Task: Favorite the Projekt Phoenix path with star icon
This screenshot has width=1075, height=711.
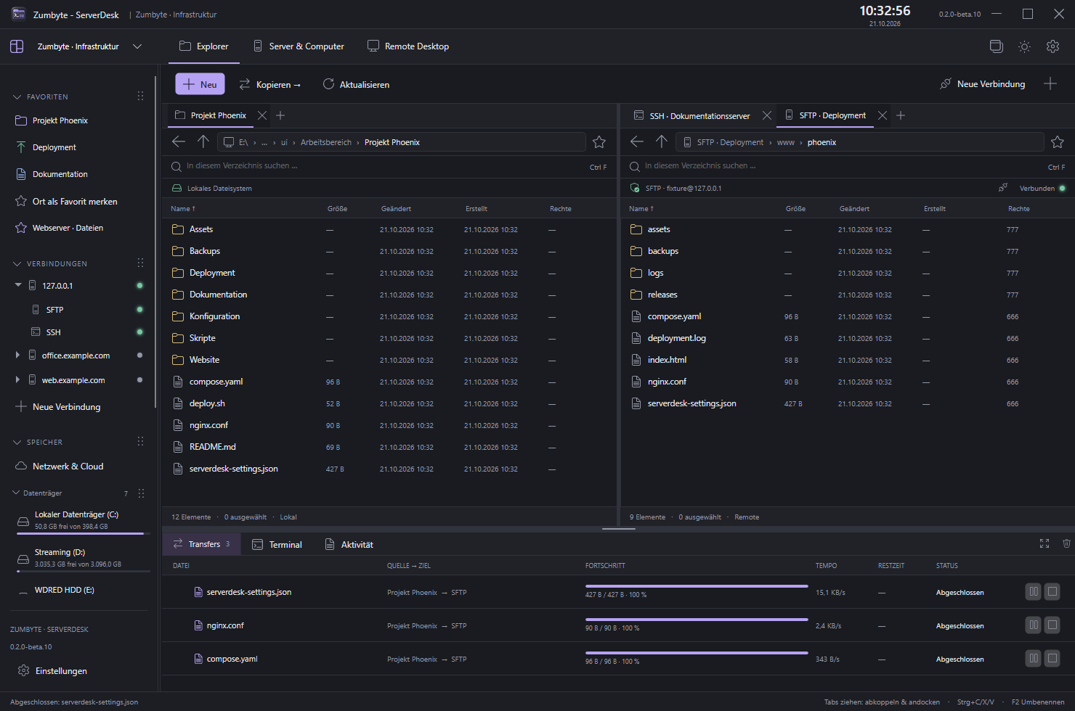Action: tap(599, 142)
